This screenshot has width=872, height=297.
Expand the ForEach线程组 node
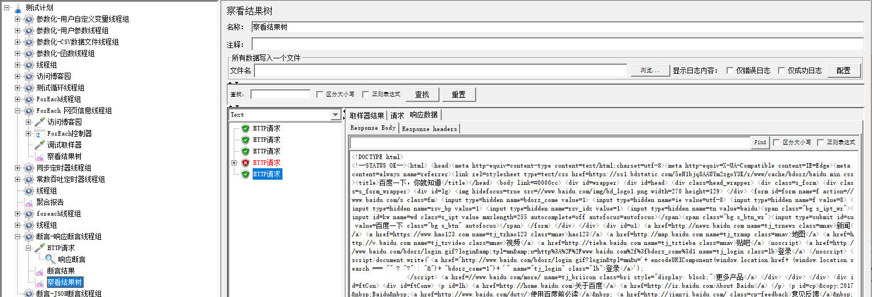(17, 99)
